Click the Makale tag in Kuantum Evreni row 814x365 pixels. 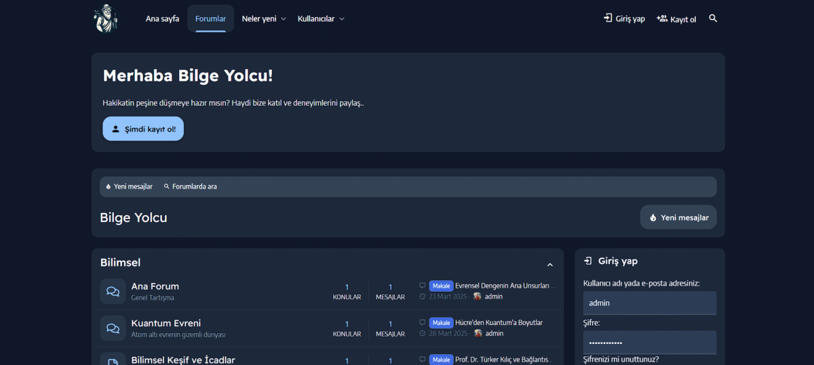441,323
